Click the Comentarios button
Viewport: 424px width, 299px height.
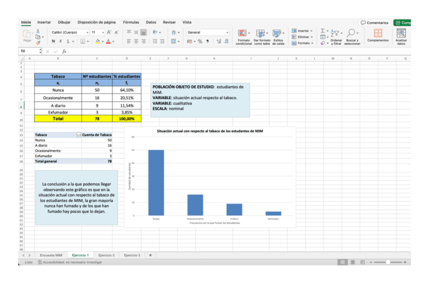tap(374, 22)
